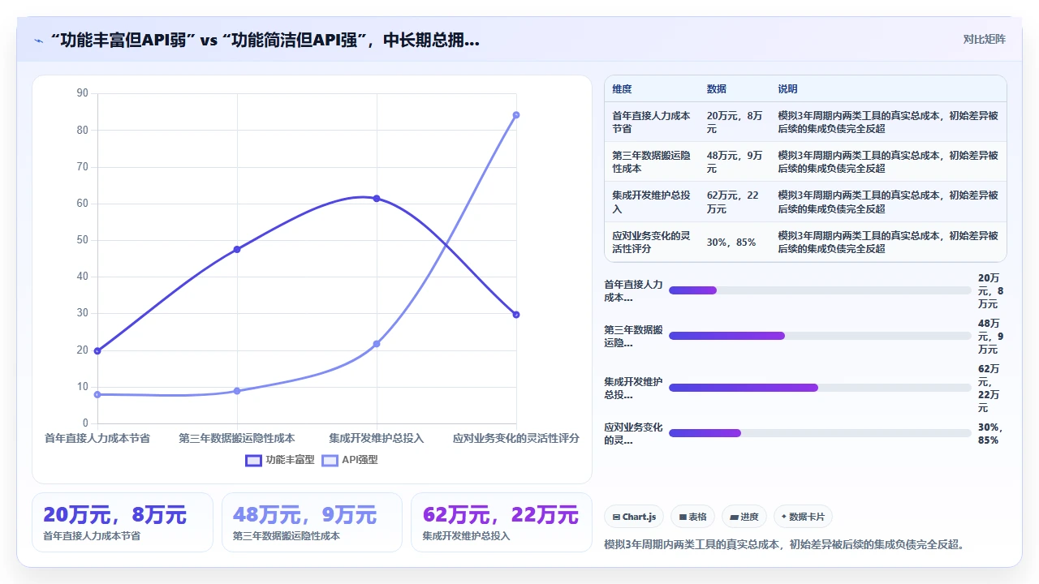Click the 表格 chip
Screen dimensions: 1039x584
tap(692, 517)
